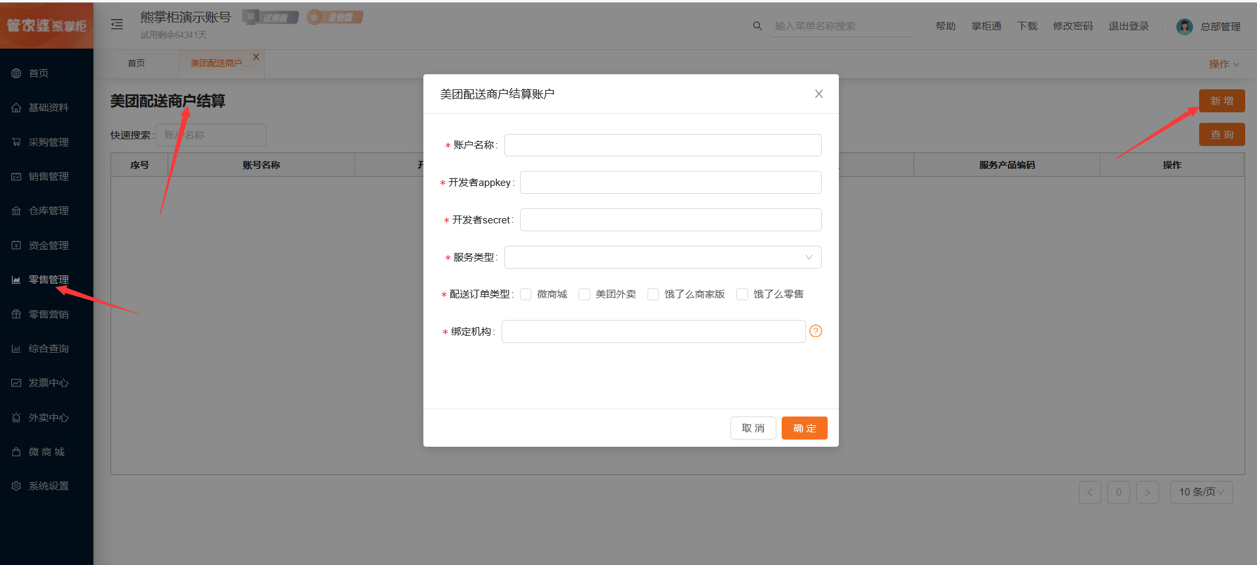Click the 采购管理 cart icon
Image resolution: width=1257 pixels, height=565 pixels.
point(16,142)
